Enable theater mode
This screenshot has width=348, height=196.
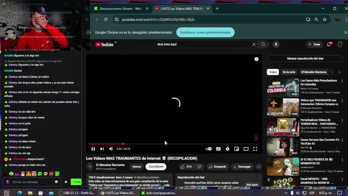coord(246,149)
